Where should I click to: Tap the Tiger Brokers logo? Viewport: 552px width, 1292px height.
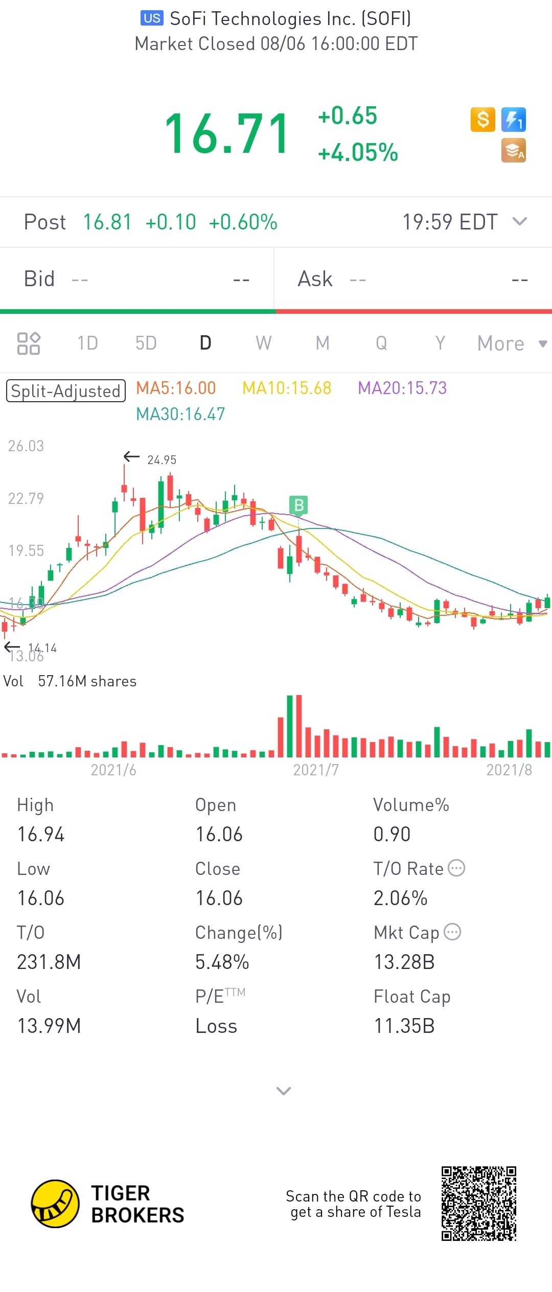click(107, 1204)
